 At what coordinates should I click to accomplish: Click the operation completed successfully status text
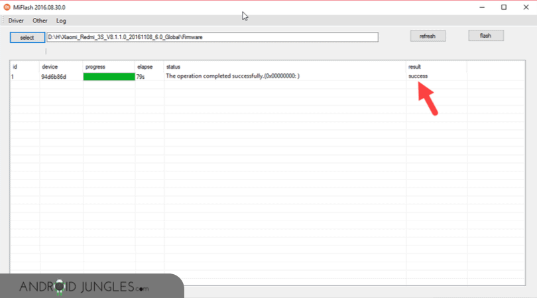[x=233, y=76]
